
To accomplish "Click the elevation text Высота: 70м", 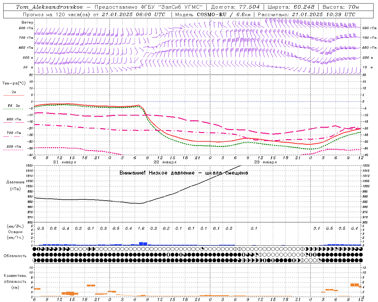I will (x=341, y=7).
